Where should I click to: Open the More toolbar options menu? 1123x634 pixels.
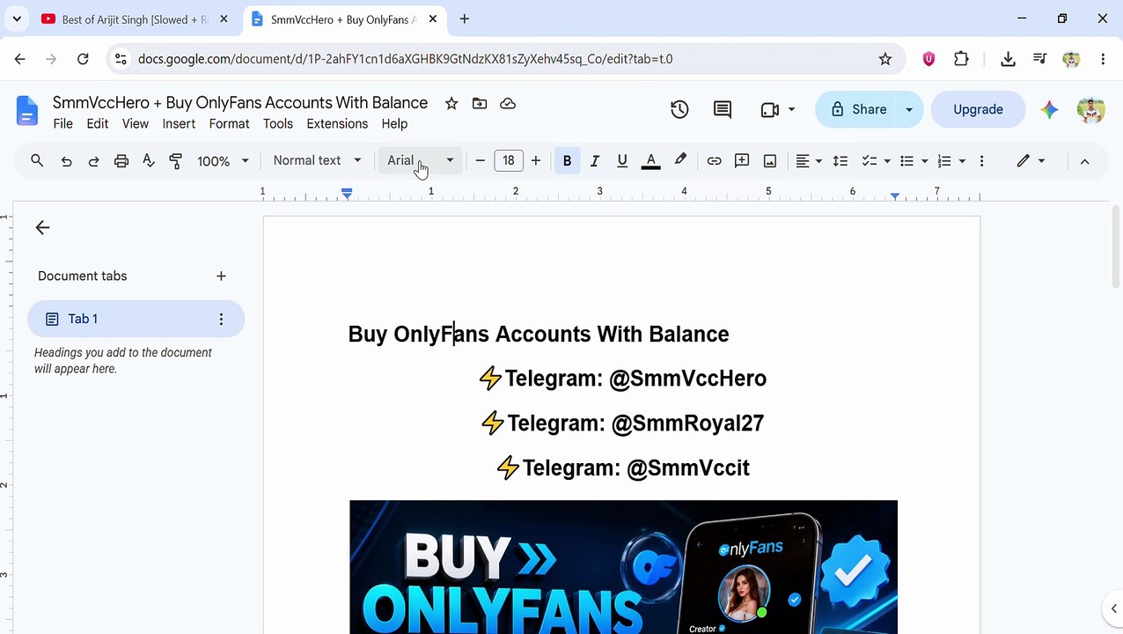[x=981, y=160]
